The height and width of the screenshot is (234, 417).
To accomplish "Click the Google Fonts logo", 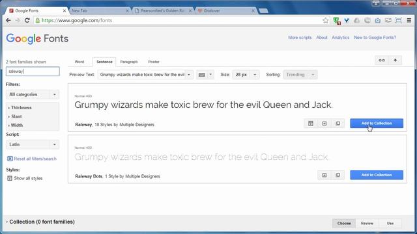I will click(37, 39).
